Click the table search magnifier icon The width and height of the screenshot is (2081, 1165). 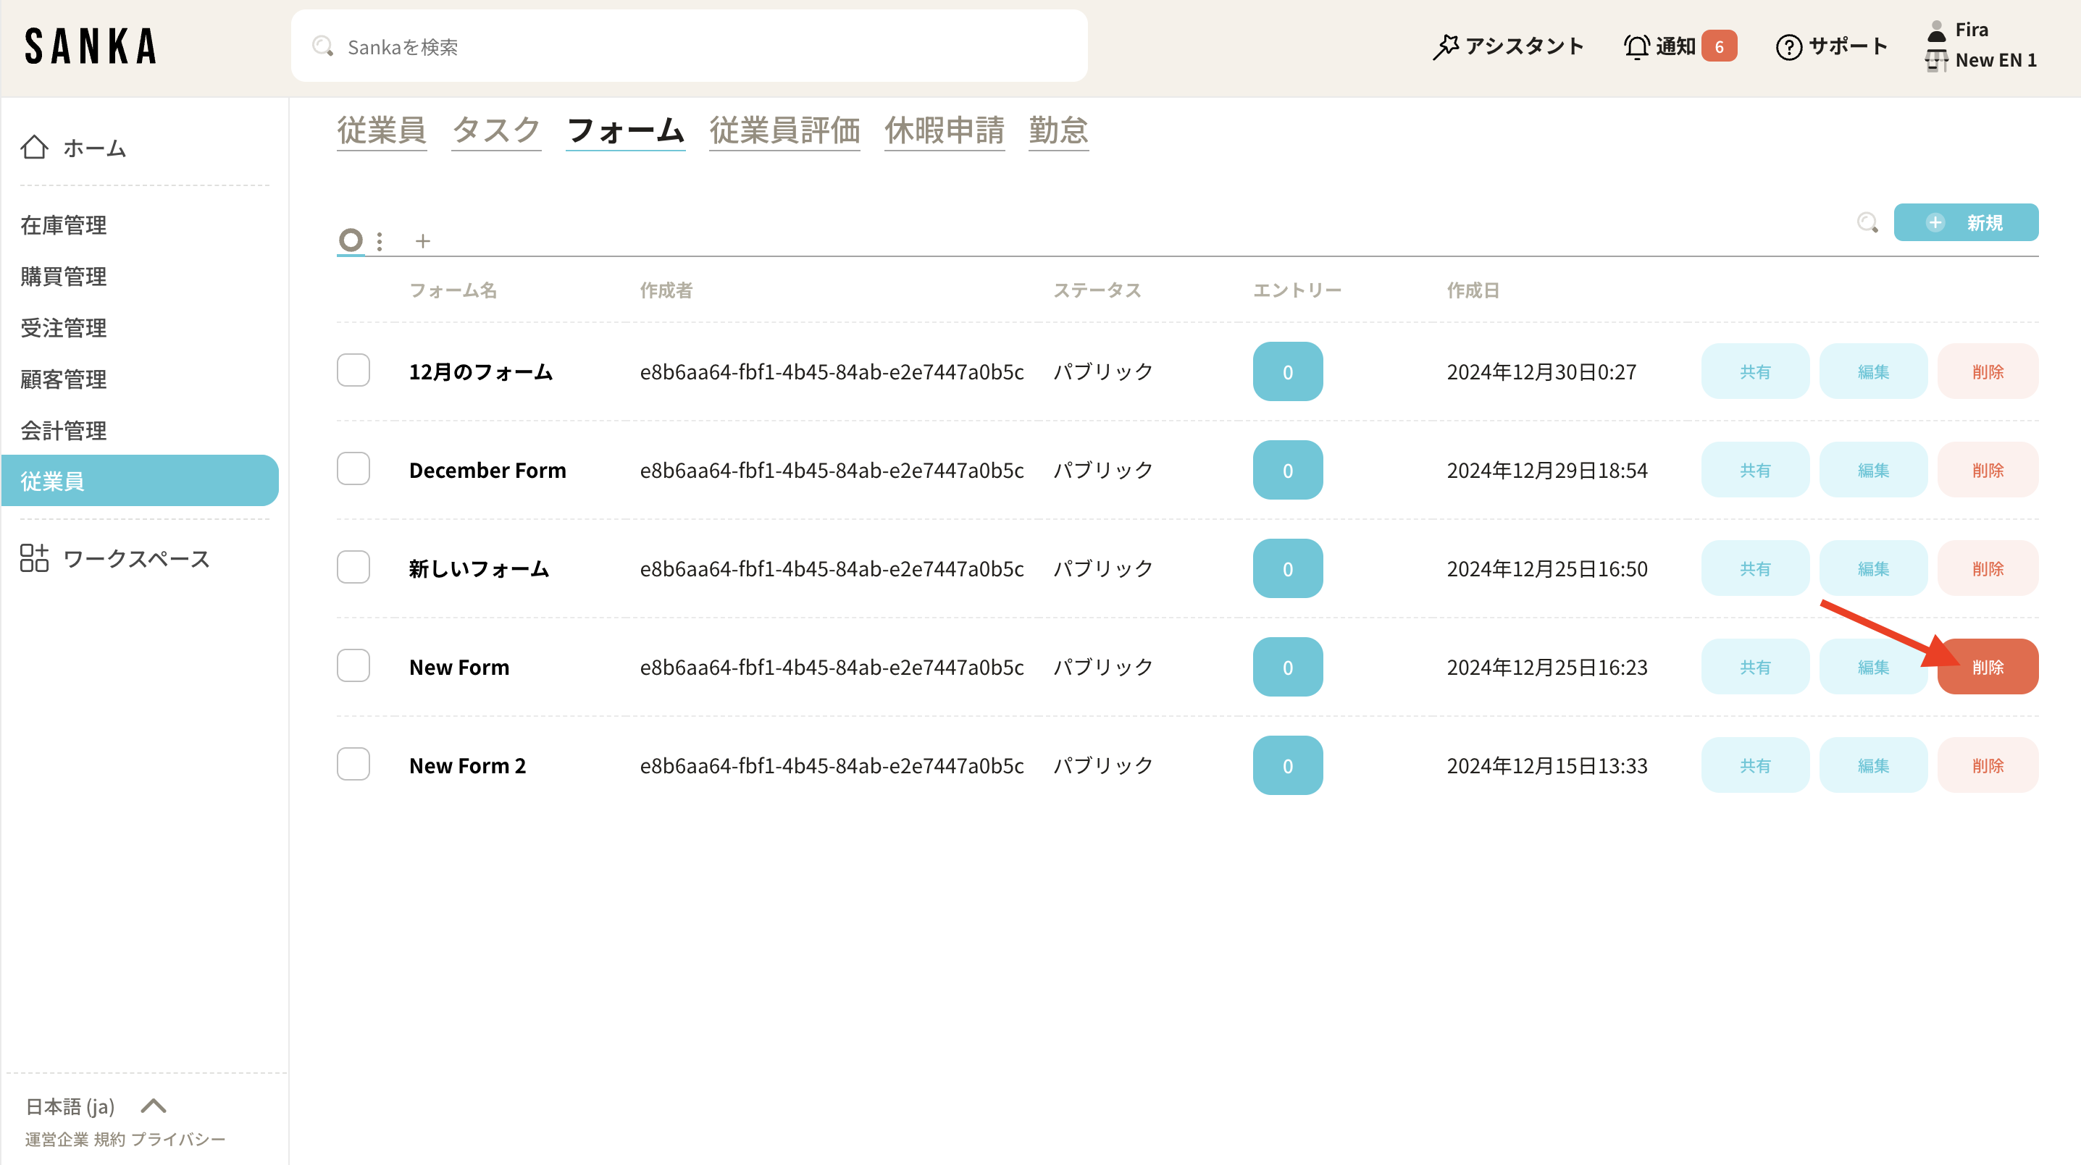pos(1867,222)
